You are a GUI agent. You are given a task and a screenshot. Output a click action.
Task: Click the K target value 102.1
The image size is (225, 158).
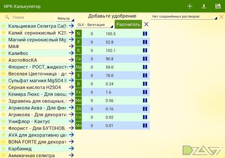(x=110, y=50)
